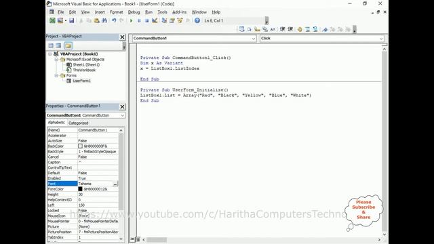Outdent the code using Outdent icon
The width and height of the screenshot is (434, 244).
[x=290, y=29]
